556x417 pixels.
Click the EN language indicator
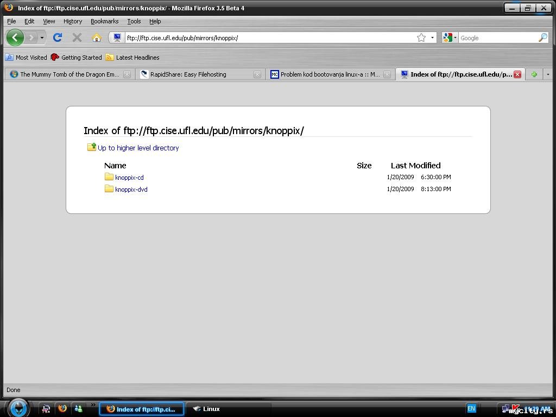click(x=471, y=408)
